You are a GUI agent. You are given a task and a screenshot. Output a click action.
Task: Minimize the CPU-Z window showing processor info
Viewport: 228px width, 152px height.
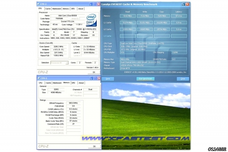point(91,4)
